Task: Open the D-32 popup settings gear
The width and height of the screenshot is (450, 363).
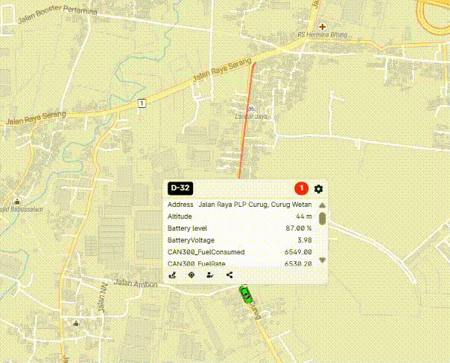Action: 318,189
